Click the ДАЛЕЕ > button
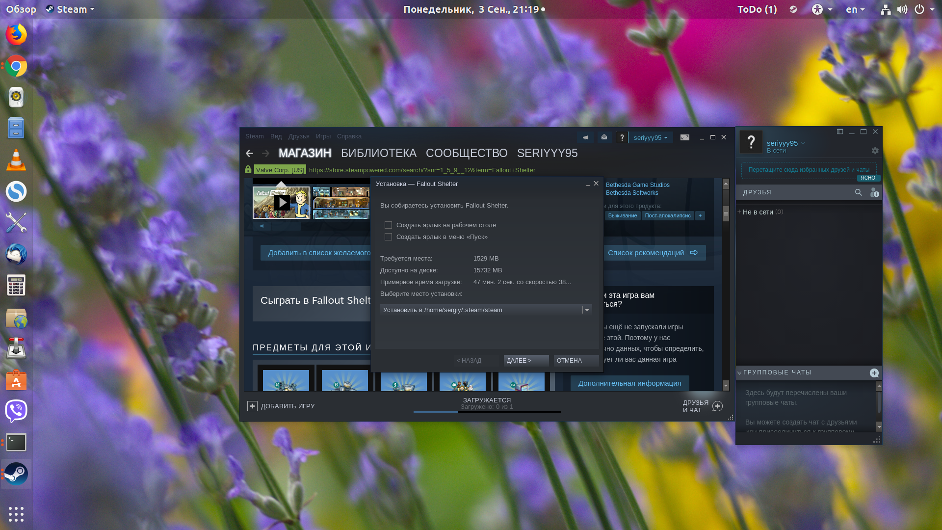This screenshot has height=530, width=942. [526, 361]
